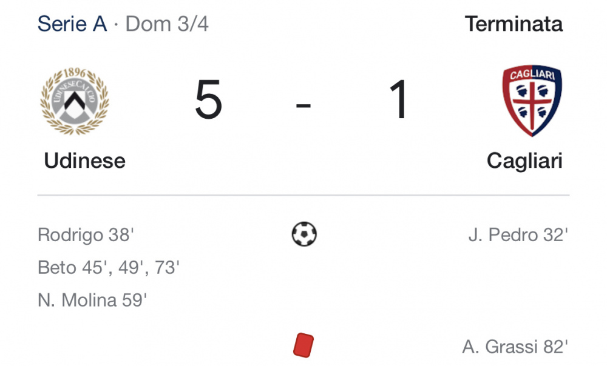Select the Udinese team name
The height and width of the screenshot is (366, 607).
[85, 161]
